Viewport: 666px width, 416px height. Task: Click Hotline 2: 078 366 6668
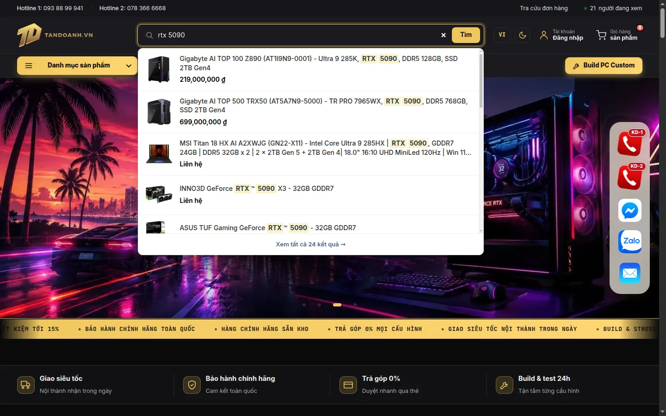tap(132, 8)
